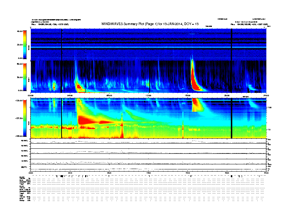Click the 24:00 tick label under RAD1 spectrogram
The width and height of the screenshot is (287, 222).
[x=266, y=95]
